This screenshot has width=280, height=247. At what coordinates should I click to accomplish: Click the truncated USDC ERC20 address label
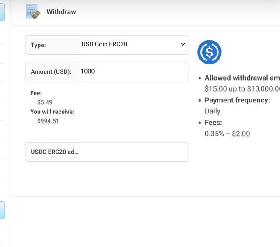55,152
